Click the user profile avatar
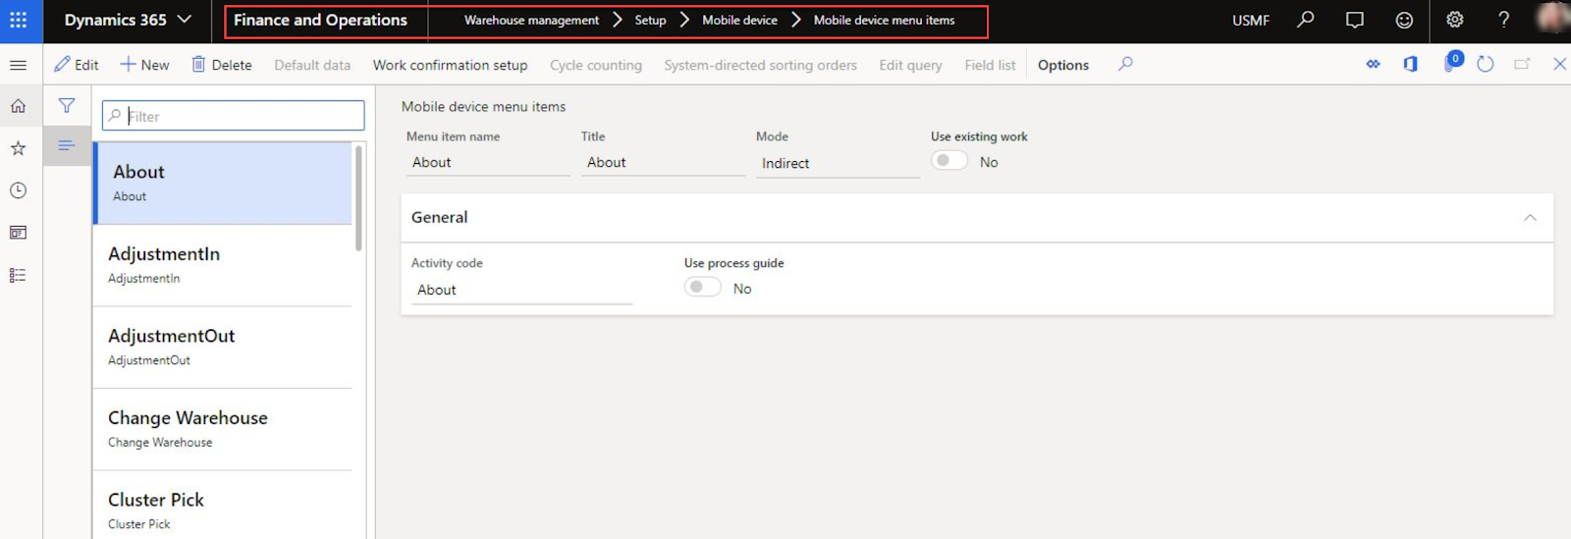This screenshot has height=539, width=1571. pos(1552,18)
